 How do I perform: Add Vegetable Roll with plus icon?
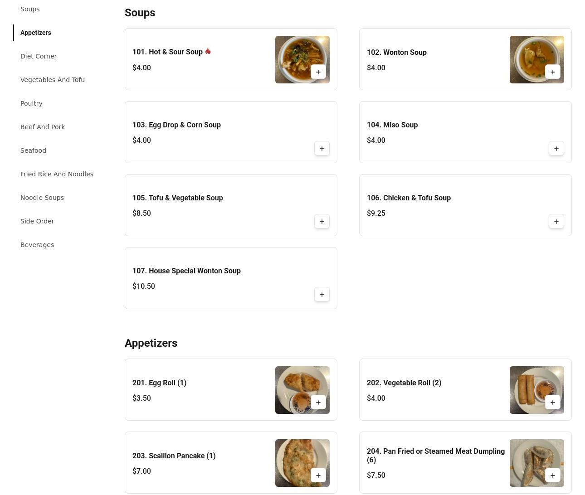(552, 403)
